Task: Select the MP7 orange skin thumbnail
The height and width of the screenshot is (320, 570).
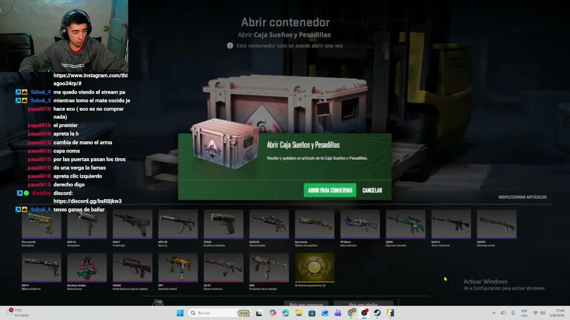Action: tap(178, 268)
